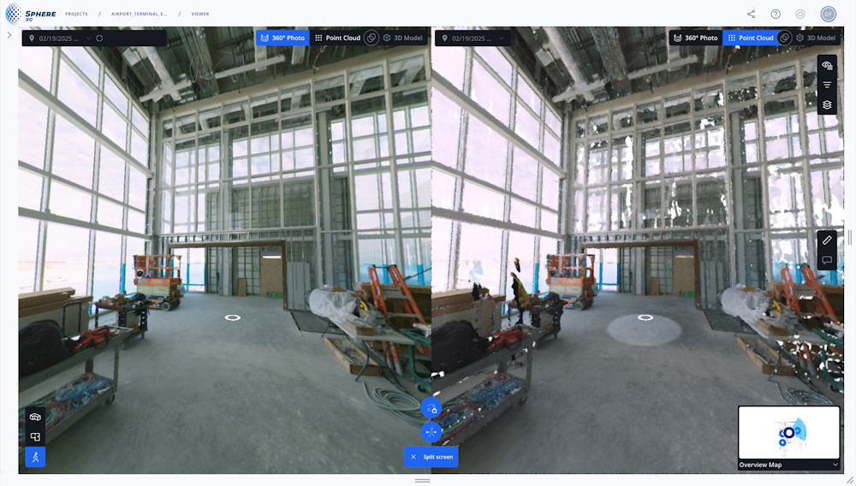The width and height of the screenshot is (856, 486).
Task: Click the floor plan view icon
Action: [35, 436]
